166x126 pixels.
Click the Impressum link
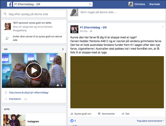pyautogui.click(x=15, y=99)
